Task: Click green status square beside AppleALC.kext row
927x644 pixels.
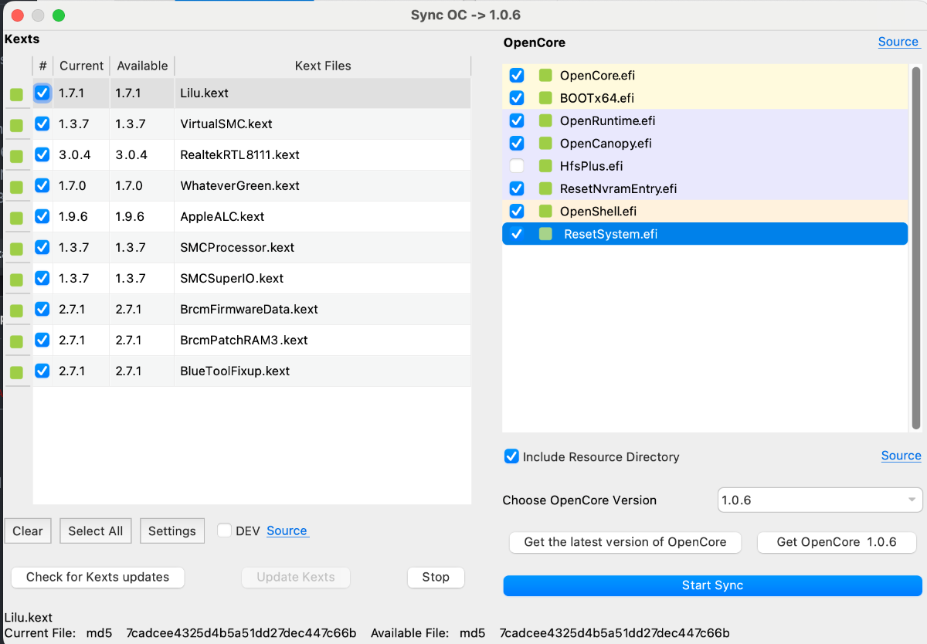Action: tap(16, 219)
